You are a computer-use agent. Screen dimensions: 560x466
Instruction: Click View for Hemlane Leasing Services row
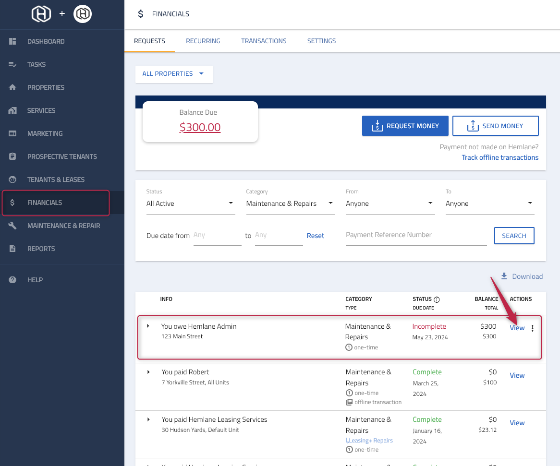tap(517, 423)
